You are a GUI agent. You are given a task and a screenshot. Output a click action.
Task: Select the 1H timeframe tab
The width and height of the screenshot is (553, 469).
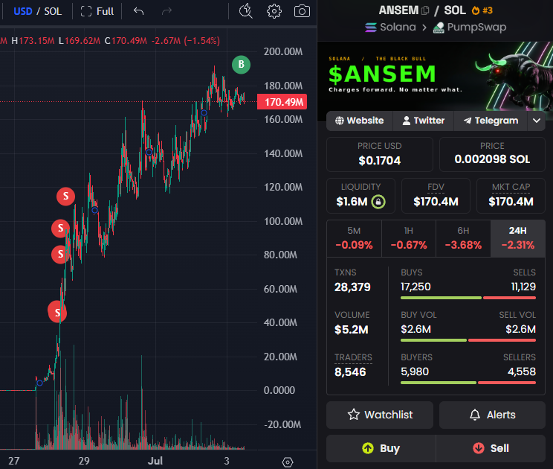[409, 239]
